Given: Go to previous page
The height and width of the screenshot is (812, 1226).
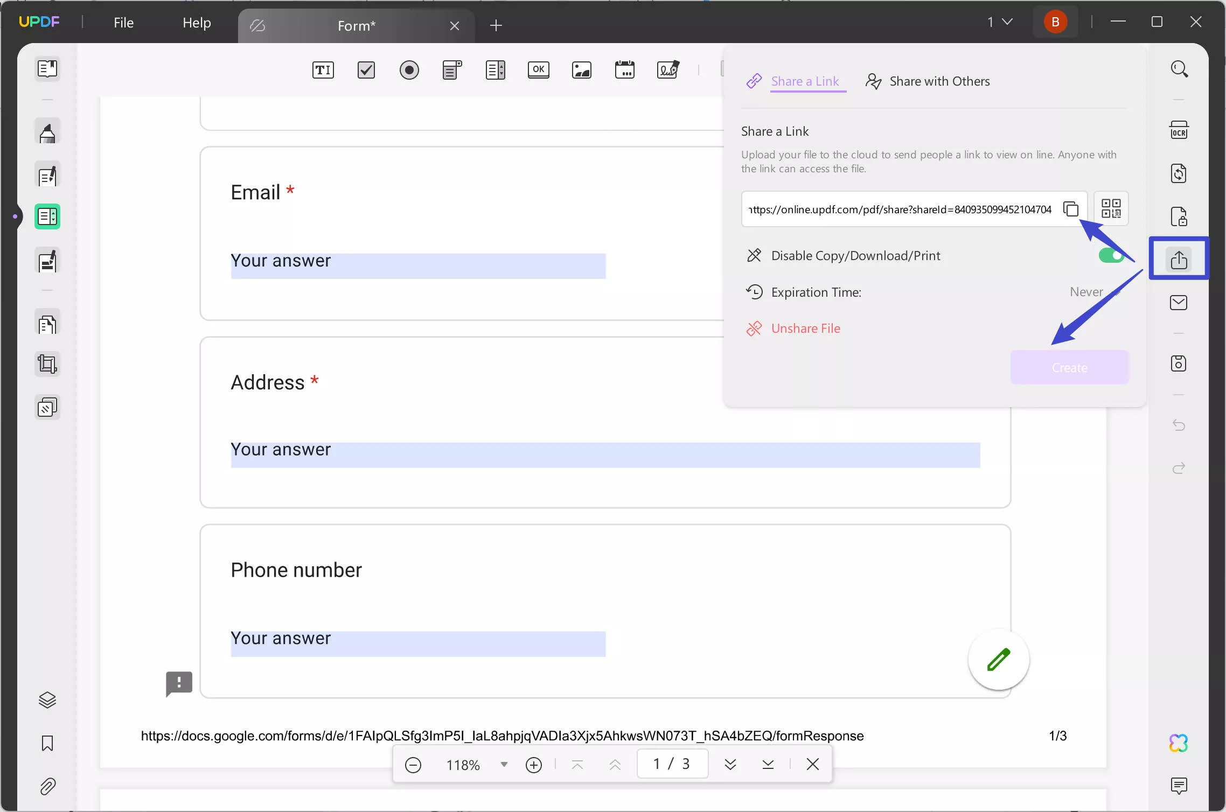Looking at the screenshot, I should (x=615, y=765).
